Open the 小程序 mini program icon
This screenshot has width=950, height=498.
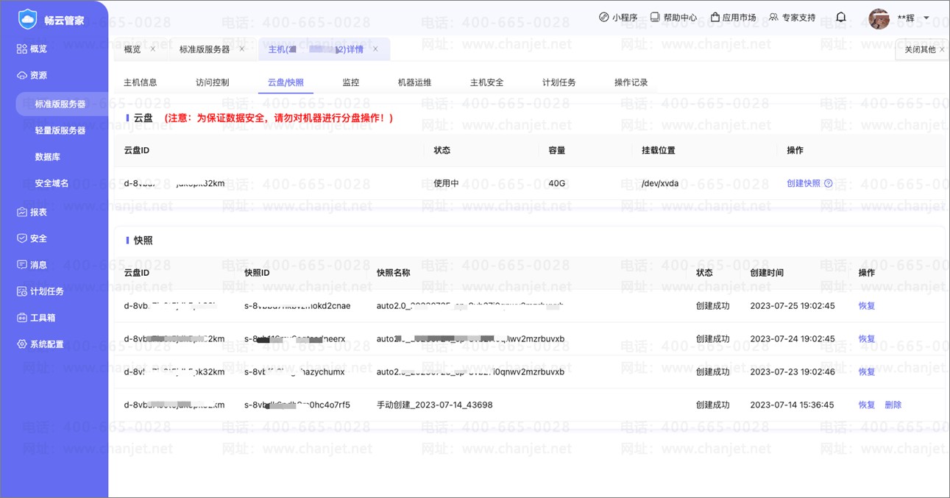pos(604,17)
